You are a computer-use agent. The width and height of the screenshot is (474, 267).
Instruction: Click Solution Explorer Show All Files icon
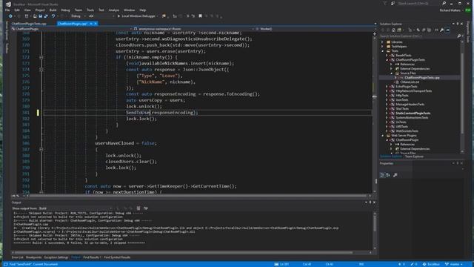[430, 30]
